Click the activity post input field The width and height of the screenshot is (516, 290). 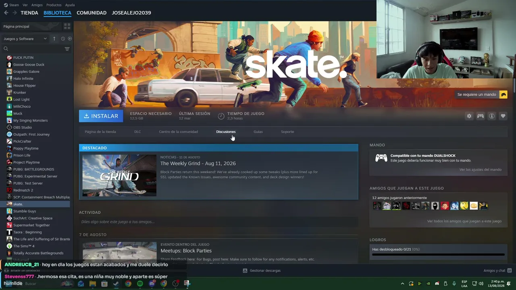[218, 222]
